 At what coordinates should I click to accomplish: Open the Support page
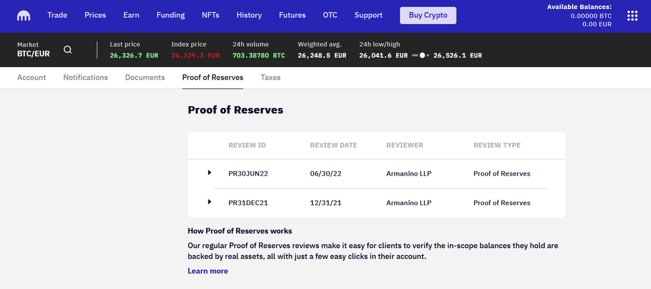(368, 15)
